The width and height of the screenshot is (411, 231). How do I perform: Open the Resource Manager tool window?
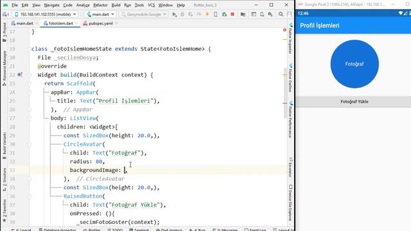click(x=4, y=69)
